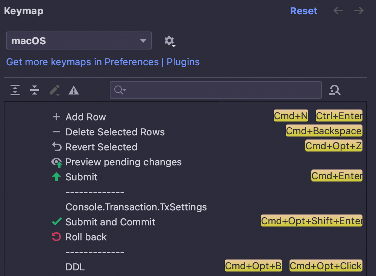Open Find Actions by Shortcut icon
Image resolution: width=376 pixels, height=276 pixels.
click(x=335, y=90)
